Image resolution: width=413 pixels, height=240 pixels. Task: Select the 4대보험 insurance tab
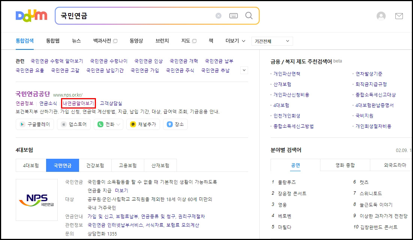[x=31, y=165]
